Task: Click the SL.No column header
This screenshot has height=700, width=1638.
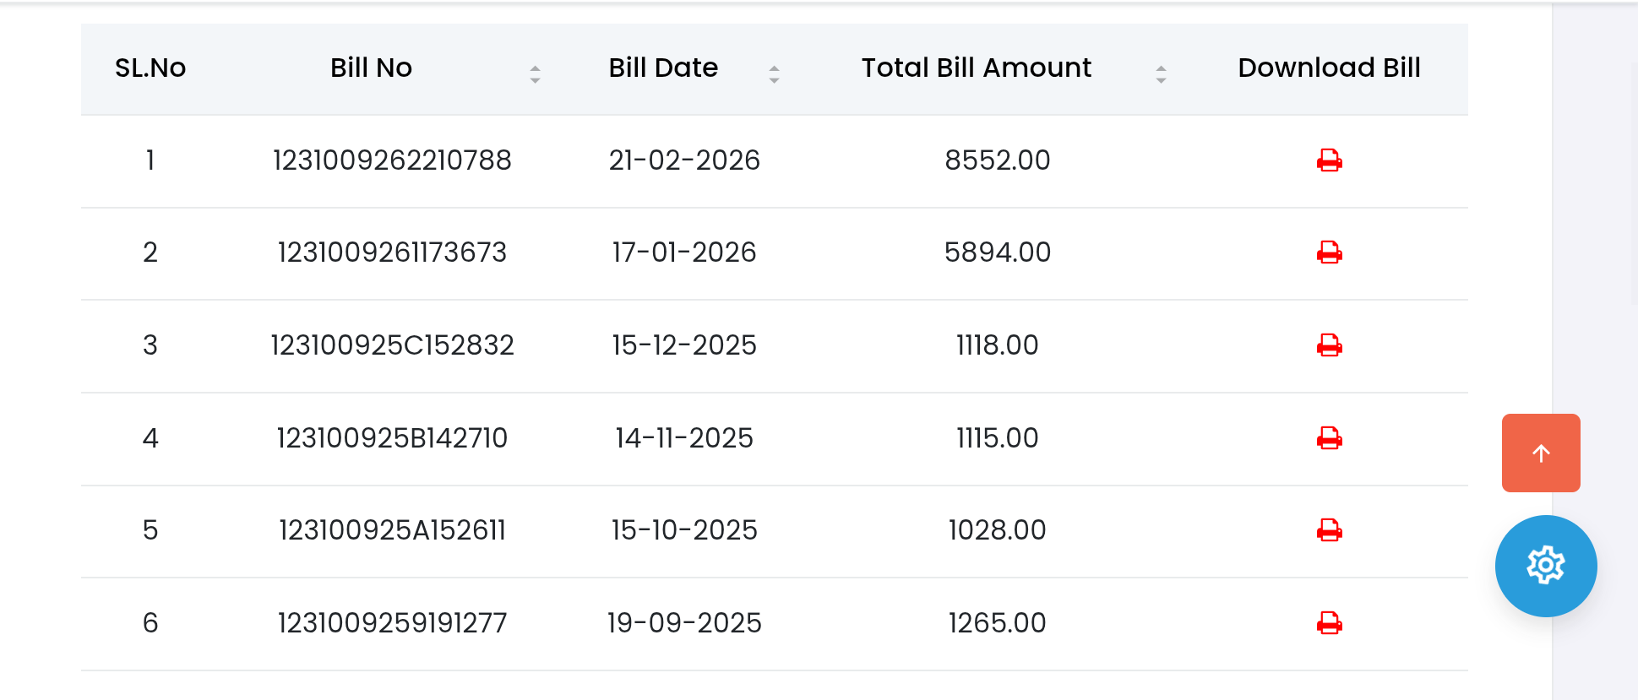Action: point(150,68)
